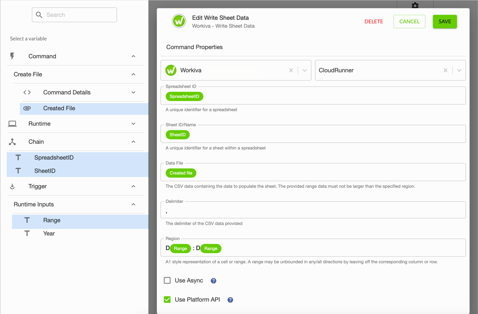Click the Workiva logo in dialog header

tap(179, 21)
